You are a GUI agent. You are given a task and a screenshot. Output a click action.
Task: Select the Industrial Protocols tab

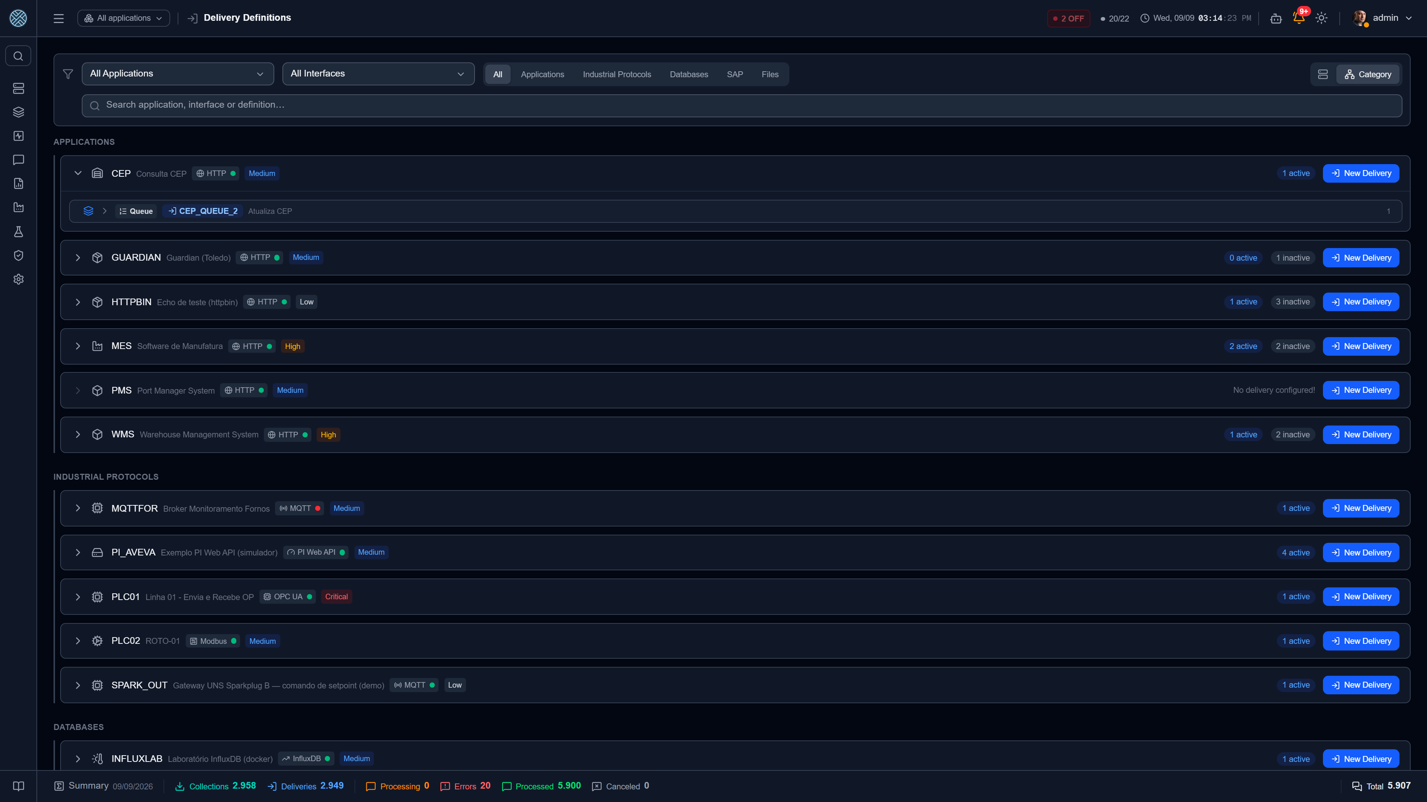tap(617, 74)
